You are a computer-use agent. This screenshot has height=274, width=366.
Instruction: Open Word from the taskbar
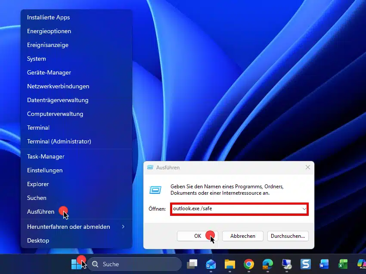click(324, 264)
